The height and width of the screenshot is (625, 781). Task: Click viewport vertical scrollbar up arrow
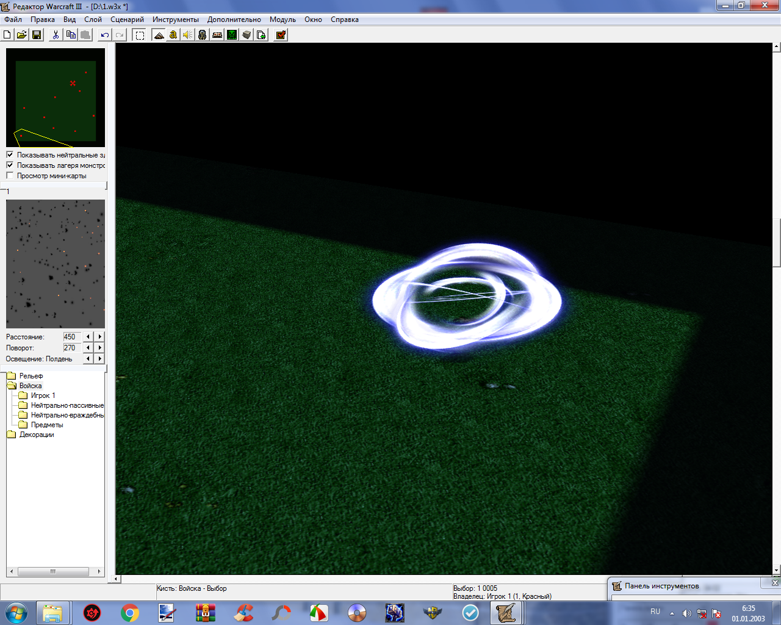tap(777, 47)
